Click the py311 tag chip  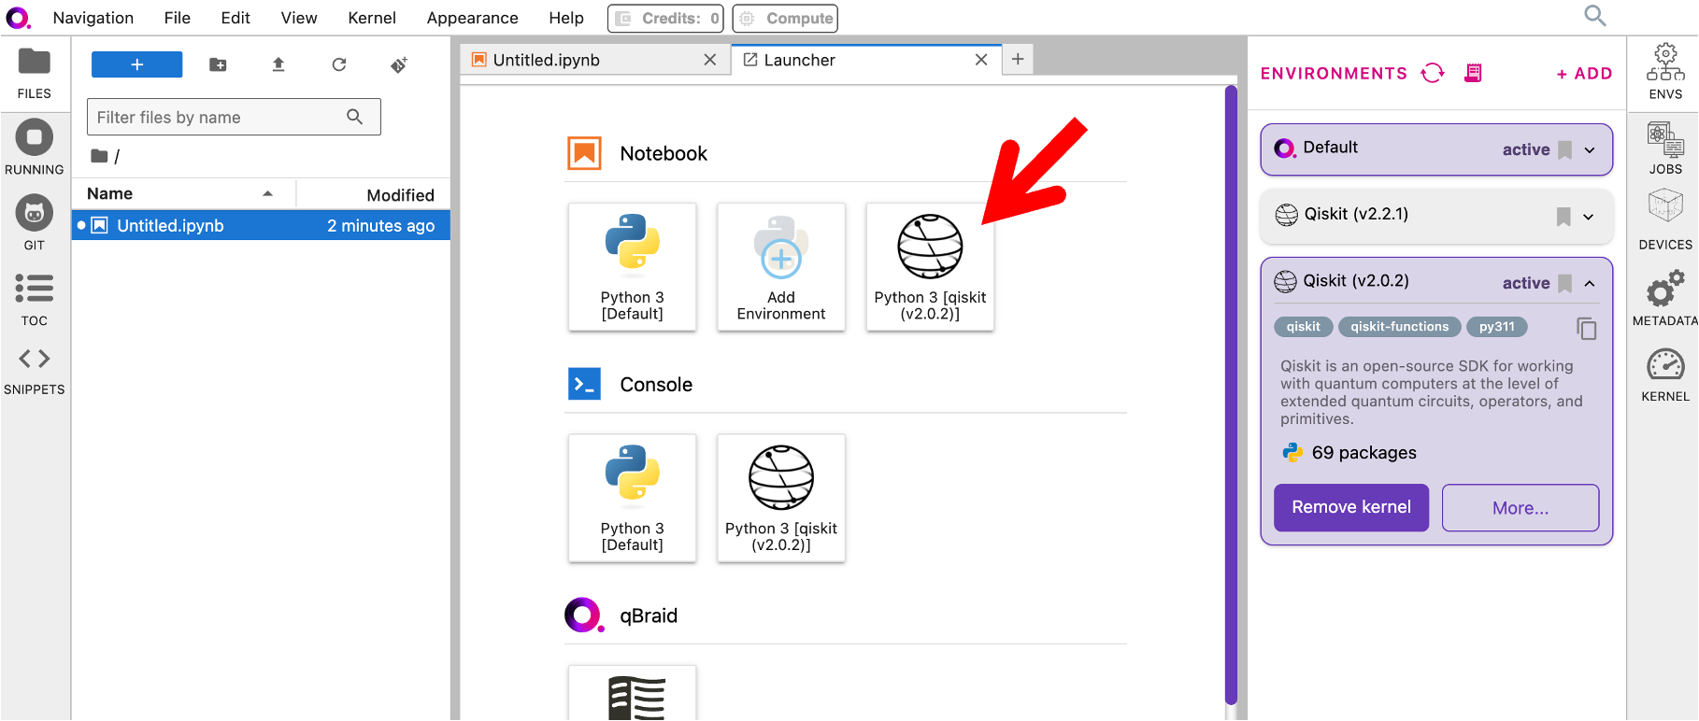click(x=1497, y=327)
